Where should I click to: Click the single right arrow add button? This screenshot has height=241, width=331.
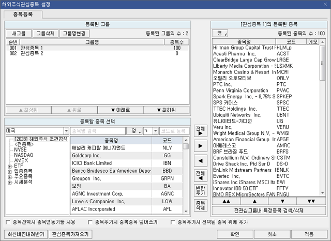point(200,146)
